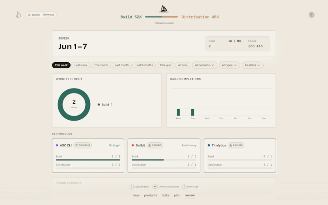Click the orange dot beside Sailbit
The image size is (328, 205).
click(x=133, y=145)
